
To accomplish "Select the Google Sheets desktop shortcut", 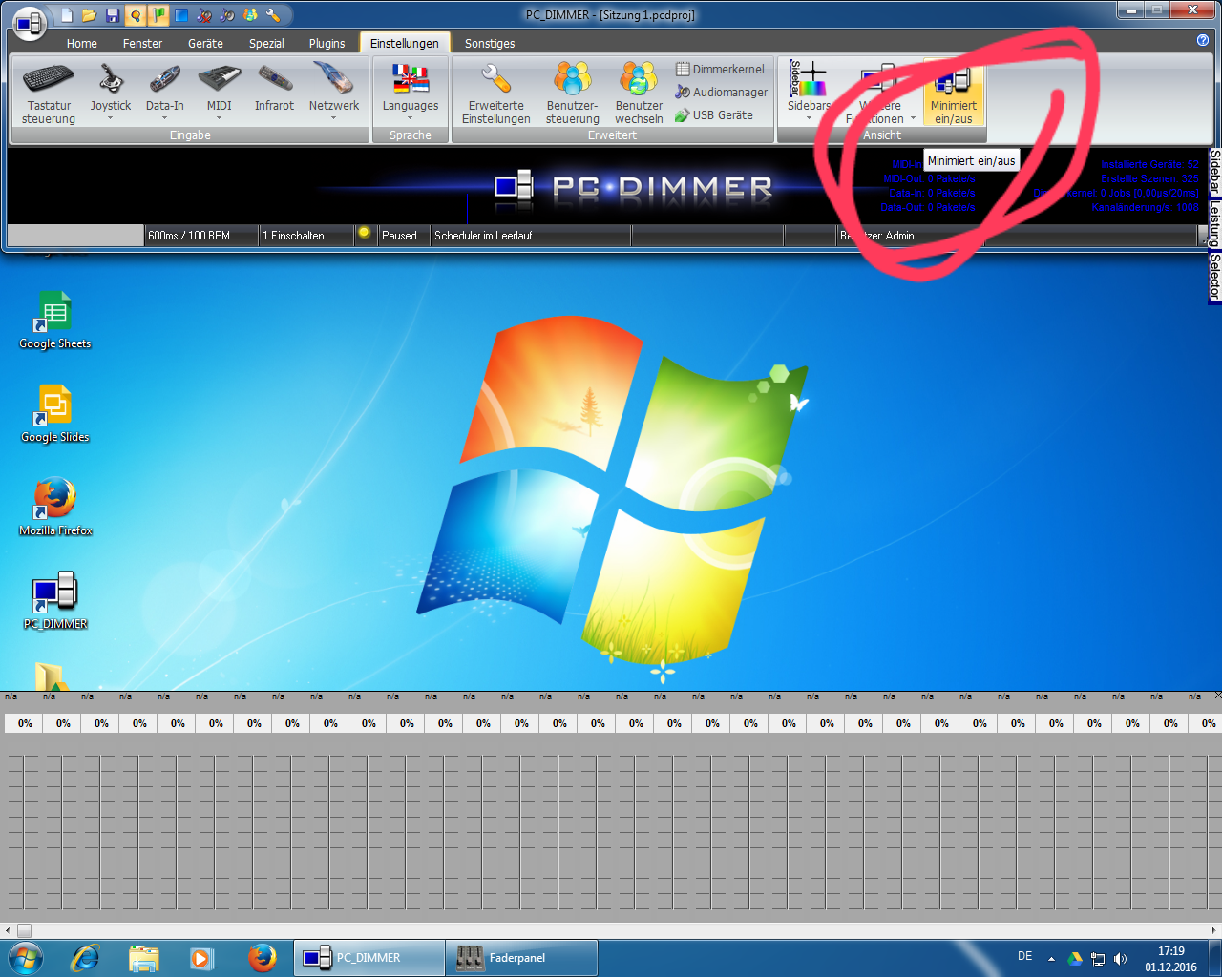I will (55, 321).
